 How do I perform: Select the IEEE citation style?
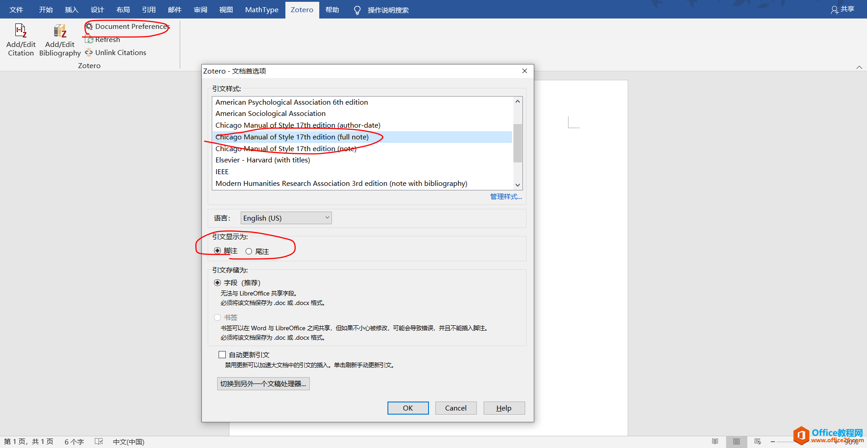[x=362, y=172]
